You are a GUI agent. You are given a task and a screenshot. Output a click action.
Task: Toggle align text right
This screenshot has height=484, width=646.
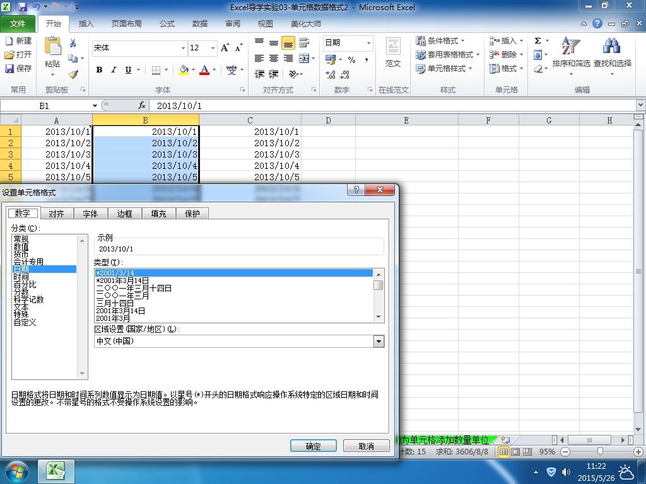tap(288, 59)
